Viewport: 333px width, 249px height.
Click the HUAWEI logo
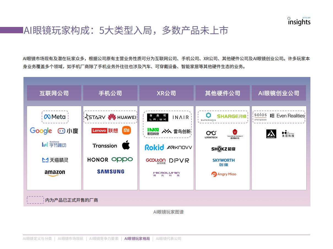pos(122,117)
